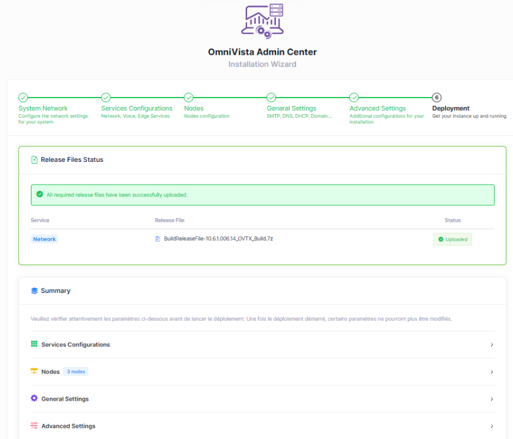The height and width of the screenshot is (439, 513).
Task: Click the Deployment step number 6 circle
Action: 437,98
